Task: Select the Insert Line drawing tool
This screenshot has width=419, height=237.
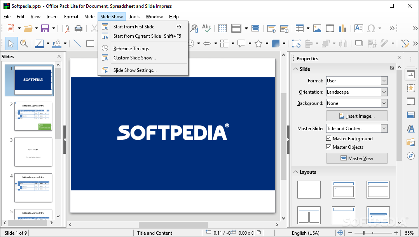Action: point(77,43)
